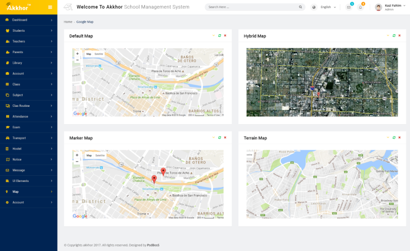Click the search magnifier icon
Viewport: 410px width, 251px height.
tap(300, 7)
